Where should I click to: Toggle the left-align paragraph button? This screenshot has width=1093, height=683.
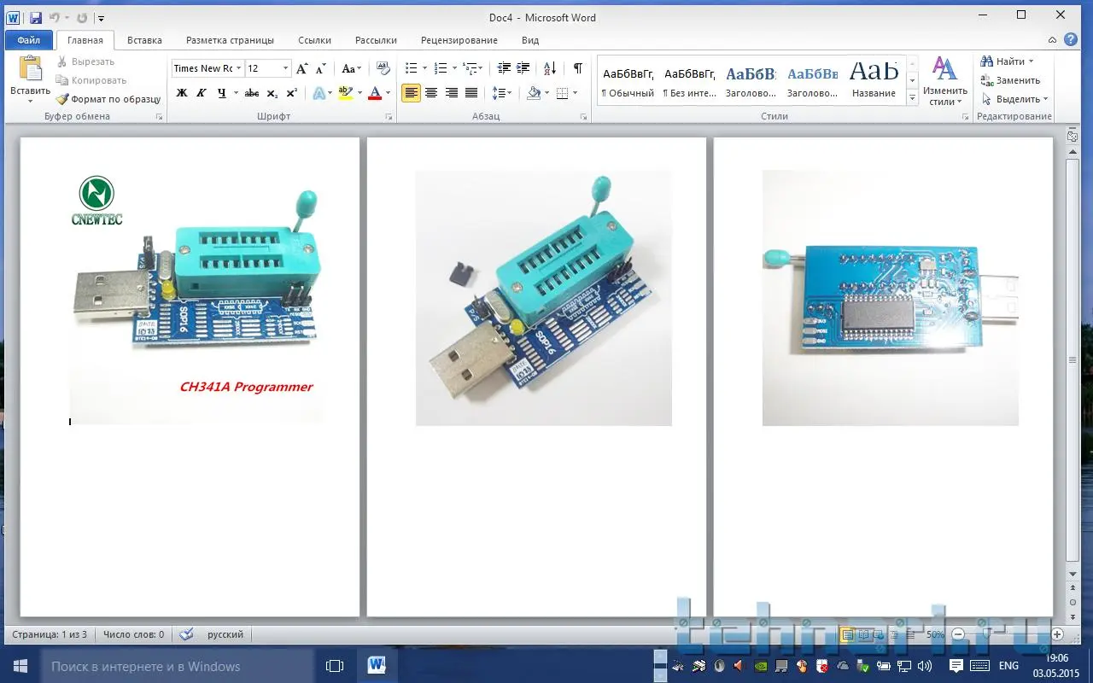point(412,93)
